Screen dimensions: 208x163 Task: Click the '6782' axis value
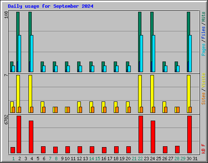6,120
